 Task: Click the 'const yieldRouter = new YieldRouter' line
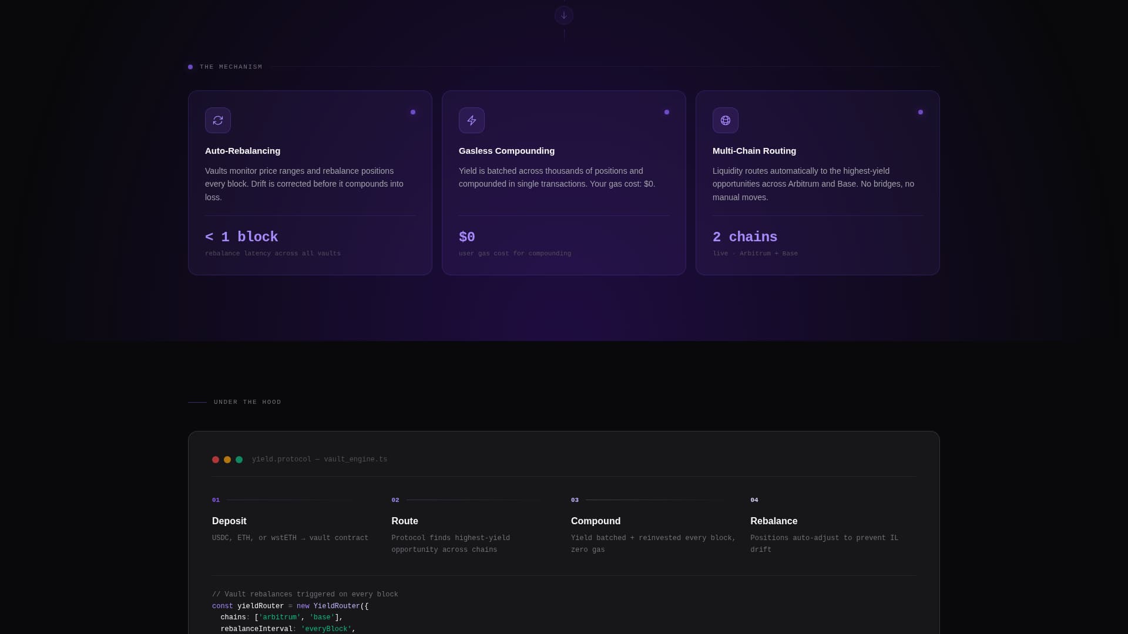click(290, 606)
